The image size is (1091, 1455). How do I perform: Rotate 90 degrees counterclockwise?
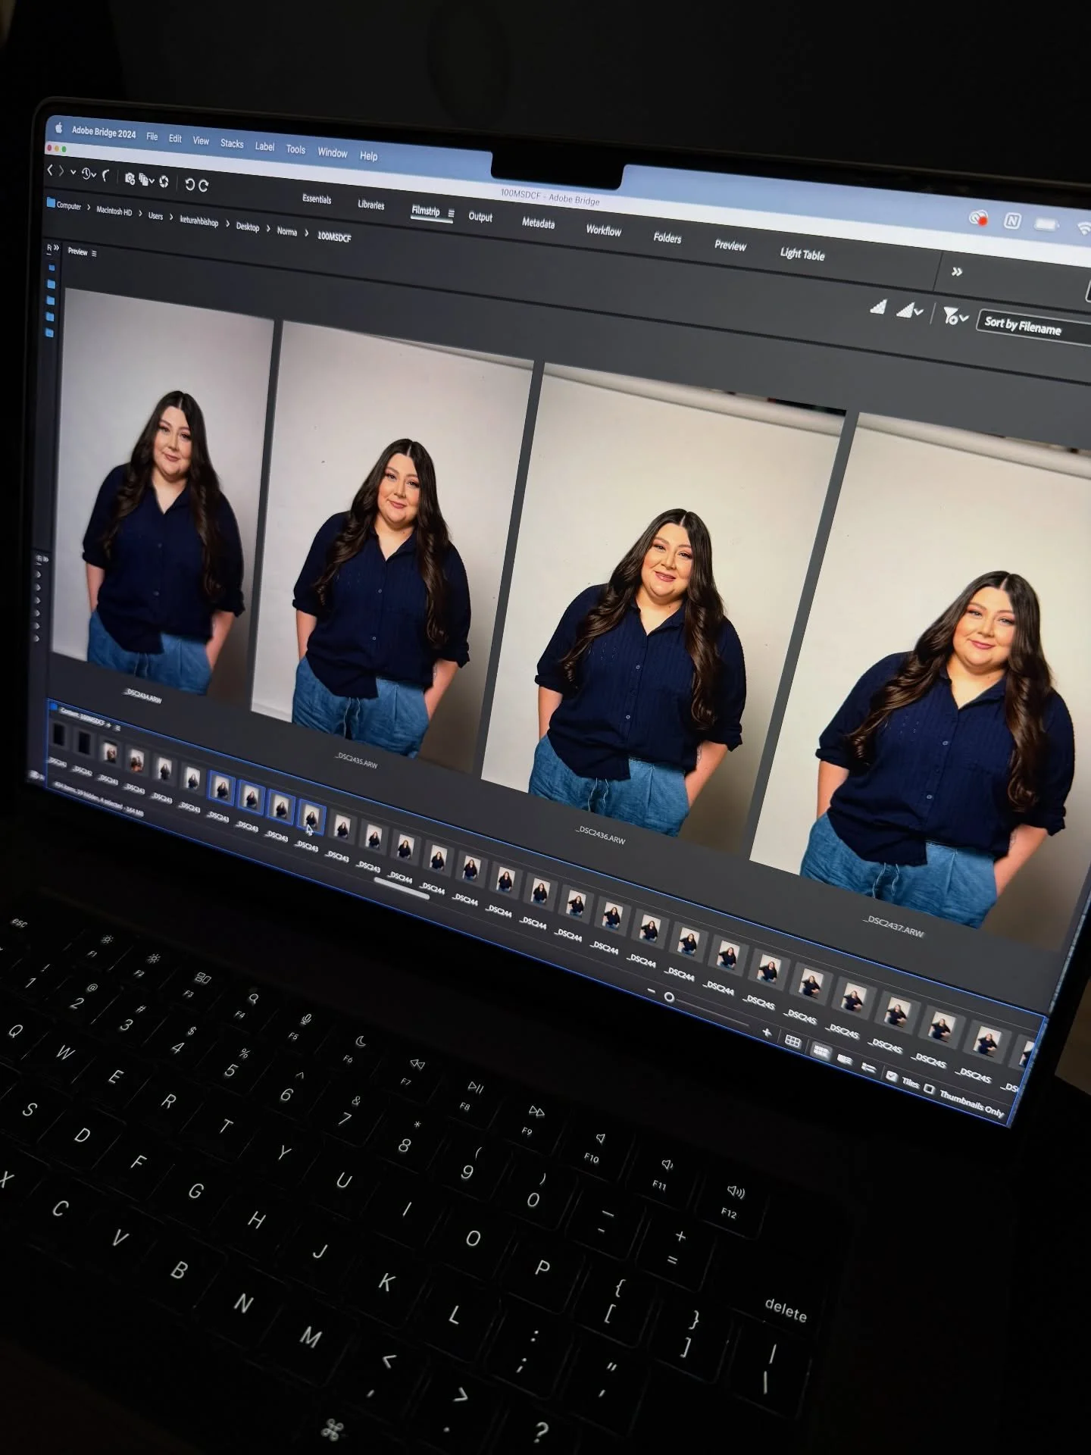[189, 184]
